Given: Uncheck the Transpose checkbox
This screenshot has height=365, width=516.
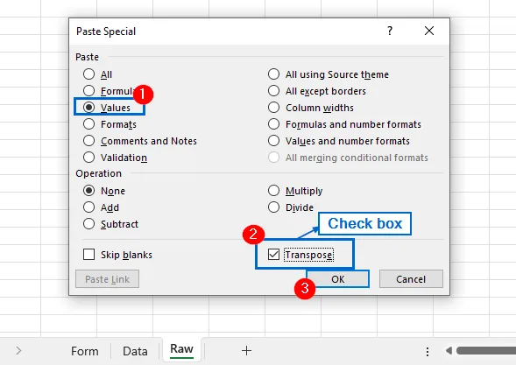Looking at the screenshot, I should tap(274, 255).
